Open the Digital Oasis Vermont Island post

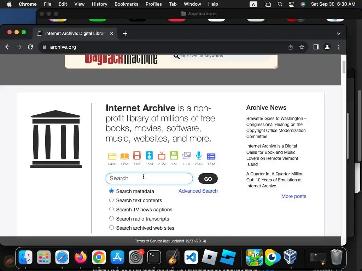tap(272, 155)
